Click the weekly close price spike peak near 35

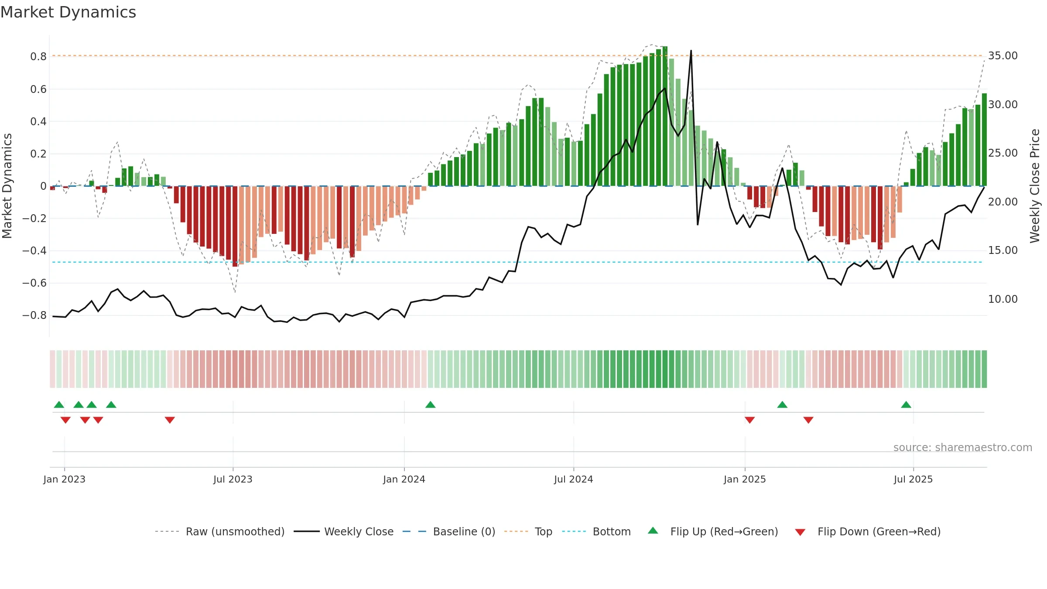[691, 51]
